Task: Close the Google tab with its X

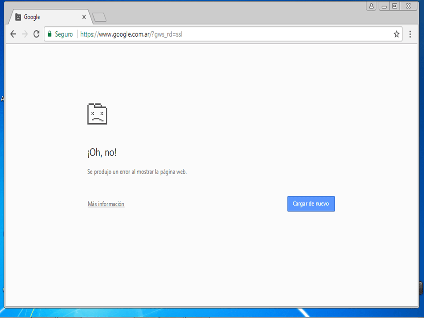Action: (x=84, y=17)
